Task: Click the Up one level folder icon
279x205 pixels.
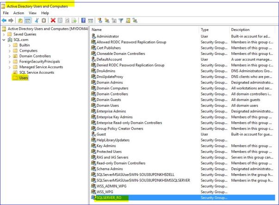Action: (20, 20)
